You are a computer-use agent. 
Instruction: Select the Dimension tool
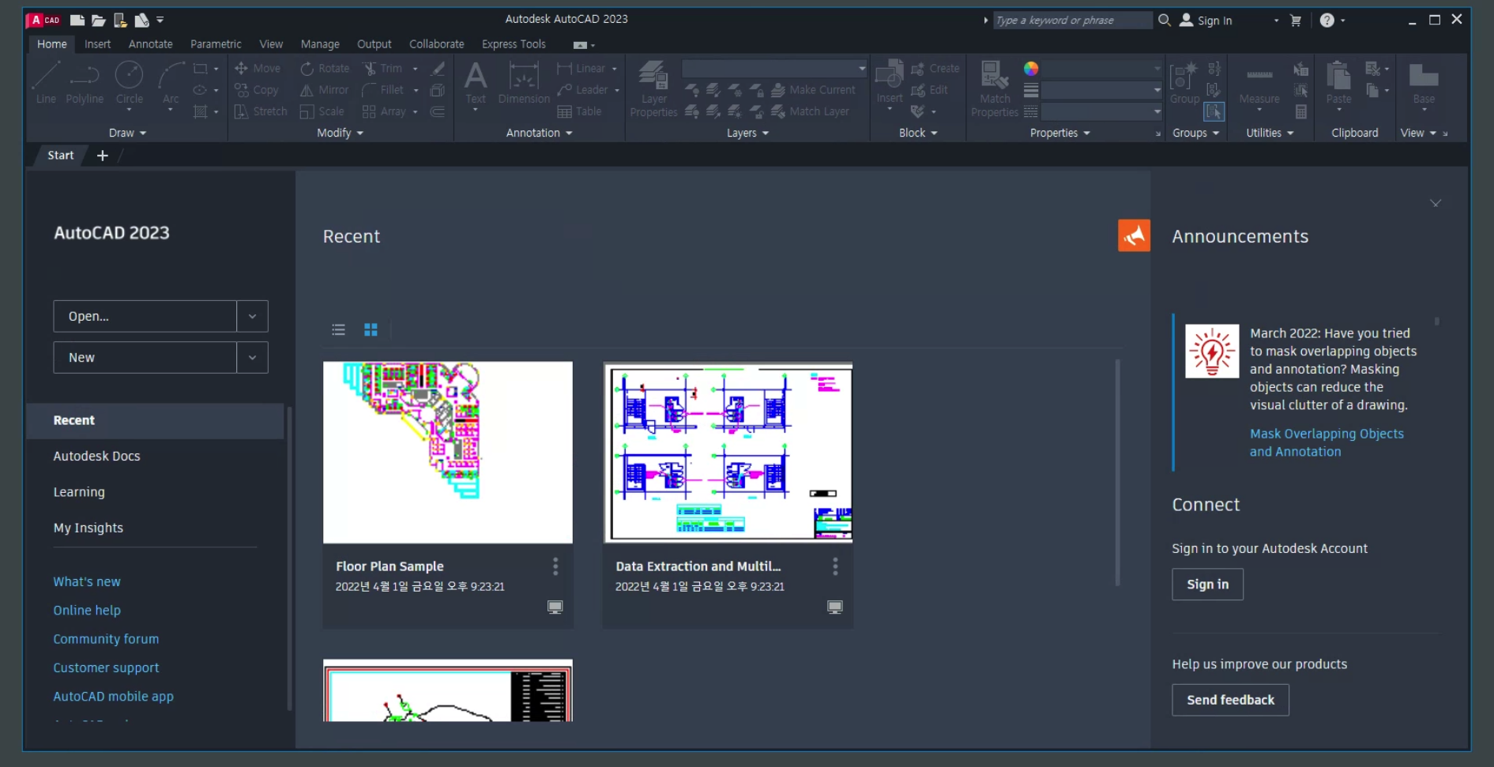tap(524, 83)
